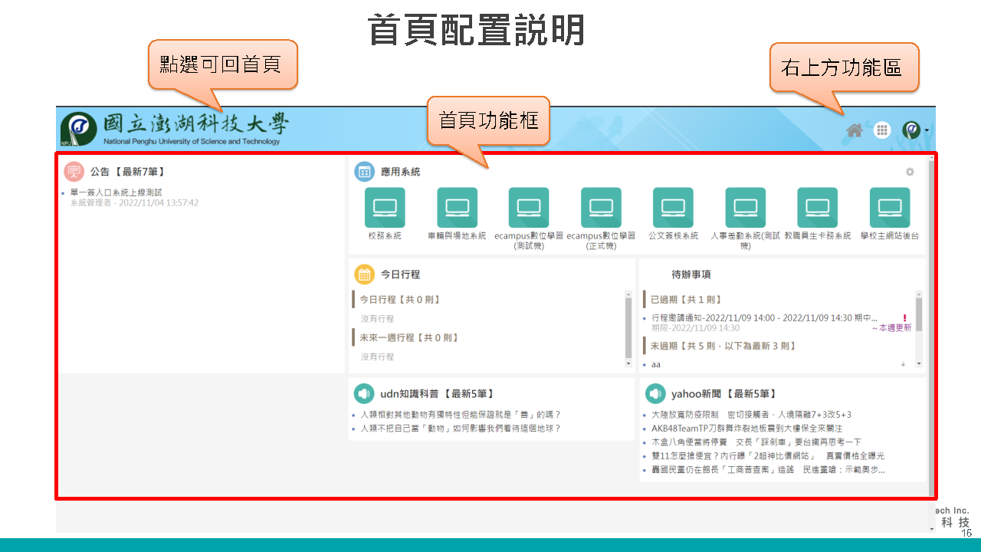
Task: Open ecampus數位學習 (測試機) icon
Action: tap(529, 208)
